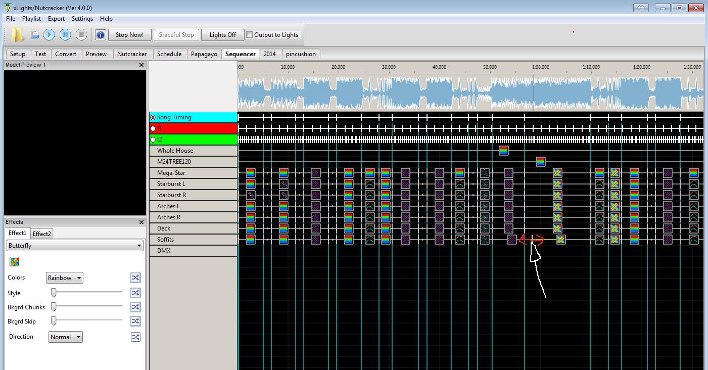Select the M24TREE120 model row label

194,162
